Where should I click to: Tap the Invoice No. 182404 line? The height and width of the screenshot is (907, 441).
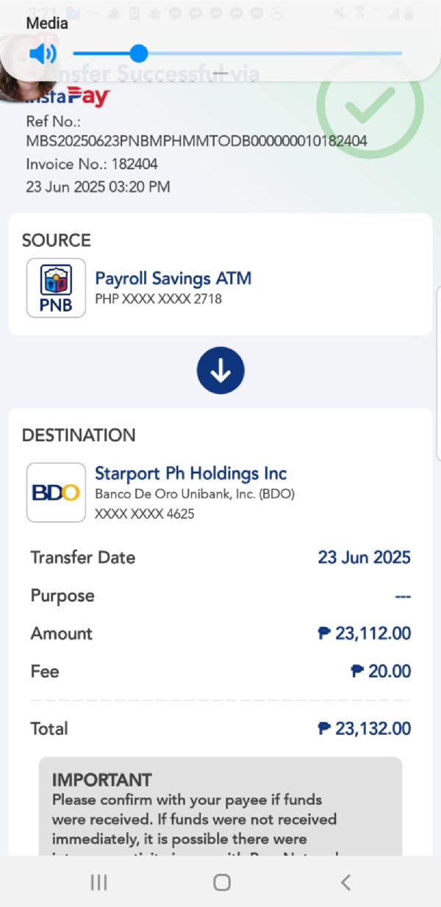(x=92, y=164)
